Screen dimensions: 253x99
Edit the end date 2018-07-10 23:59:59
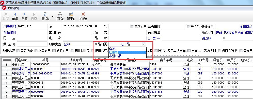(78, 27)
